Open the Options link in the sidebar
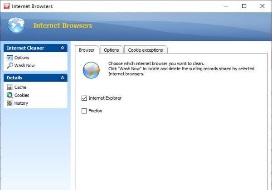This screenshot has height=190, width=272. pyautogui.click(x=22, y=58)
